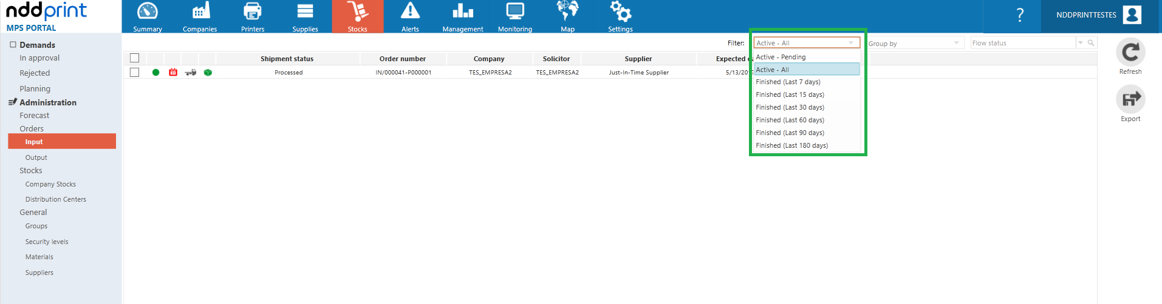The width and height of the screenshot is (1162, 304).
Task: Open the Settings gears icon
Action: click(620, 12)
